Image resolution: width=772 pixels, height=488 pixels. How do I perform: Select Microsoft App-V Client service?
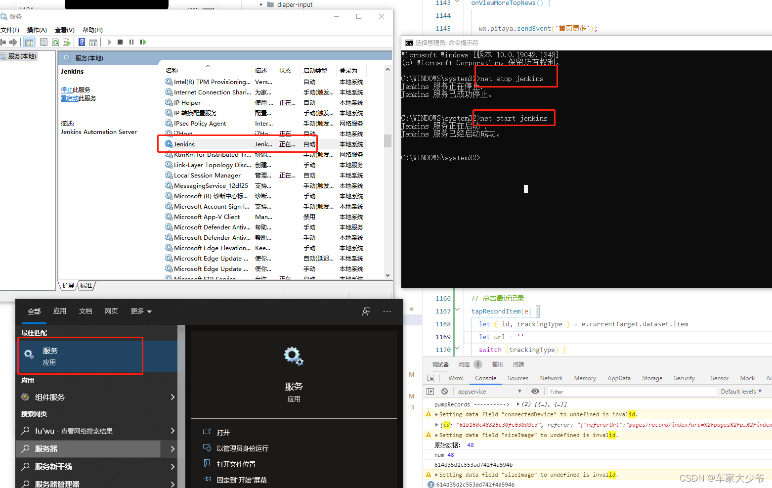pyautogui.click(x=266, y=217)
